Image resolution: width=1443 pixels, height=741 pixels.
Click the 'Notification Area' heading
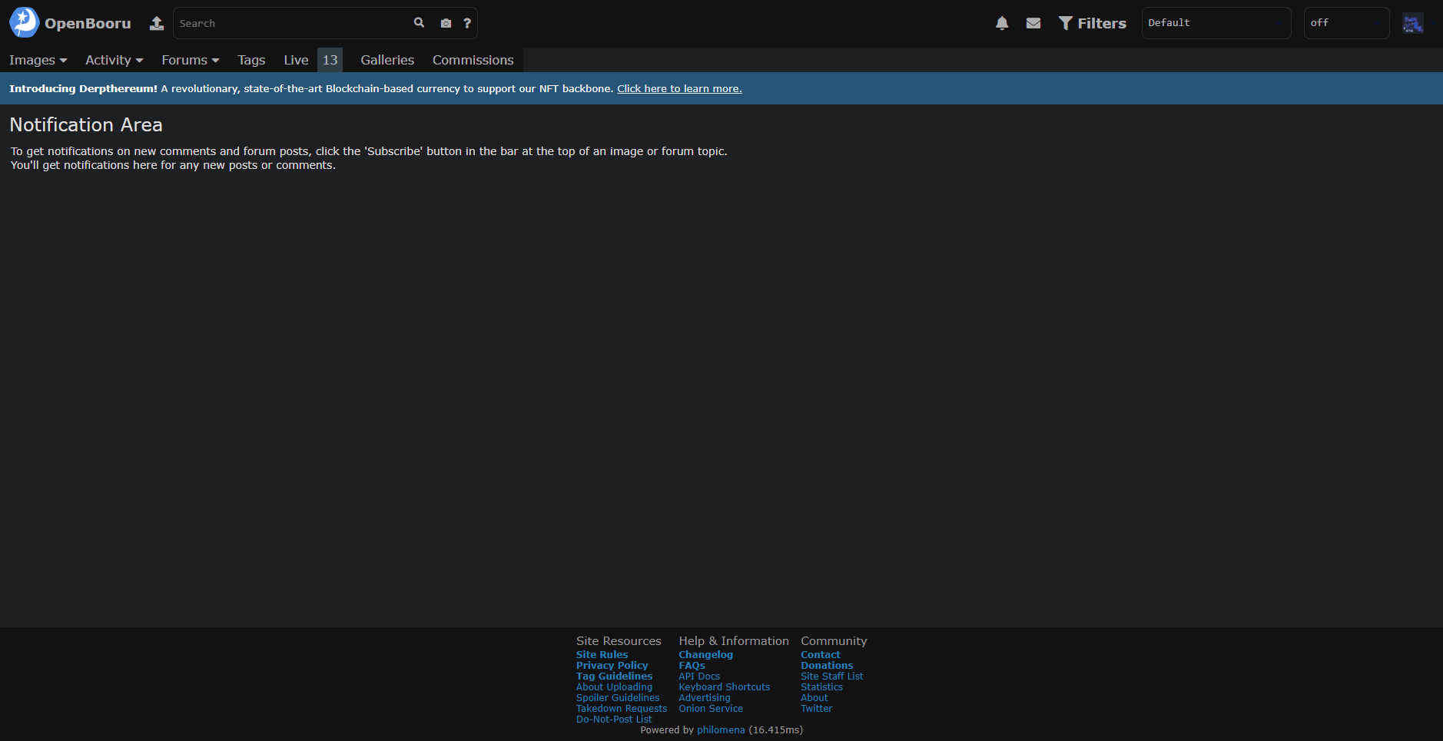86,124
